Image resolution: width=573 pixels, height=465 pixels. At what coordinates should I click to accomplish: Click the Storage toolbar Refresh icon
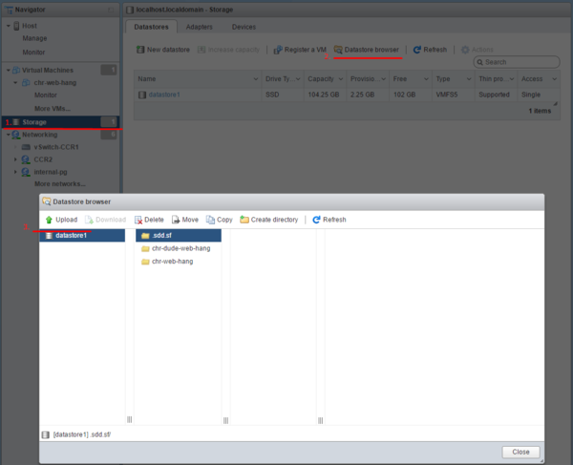point(417,50)
